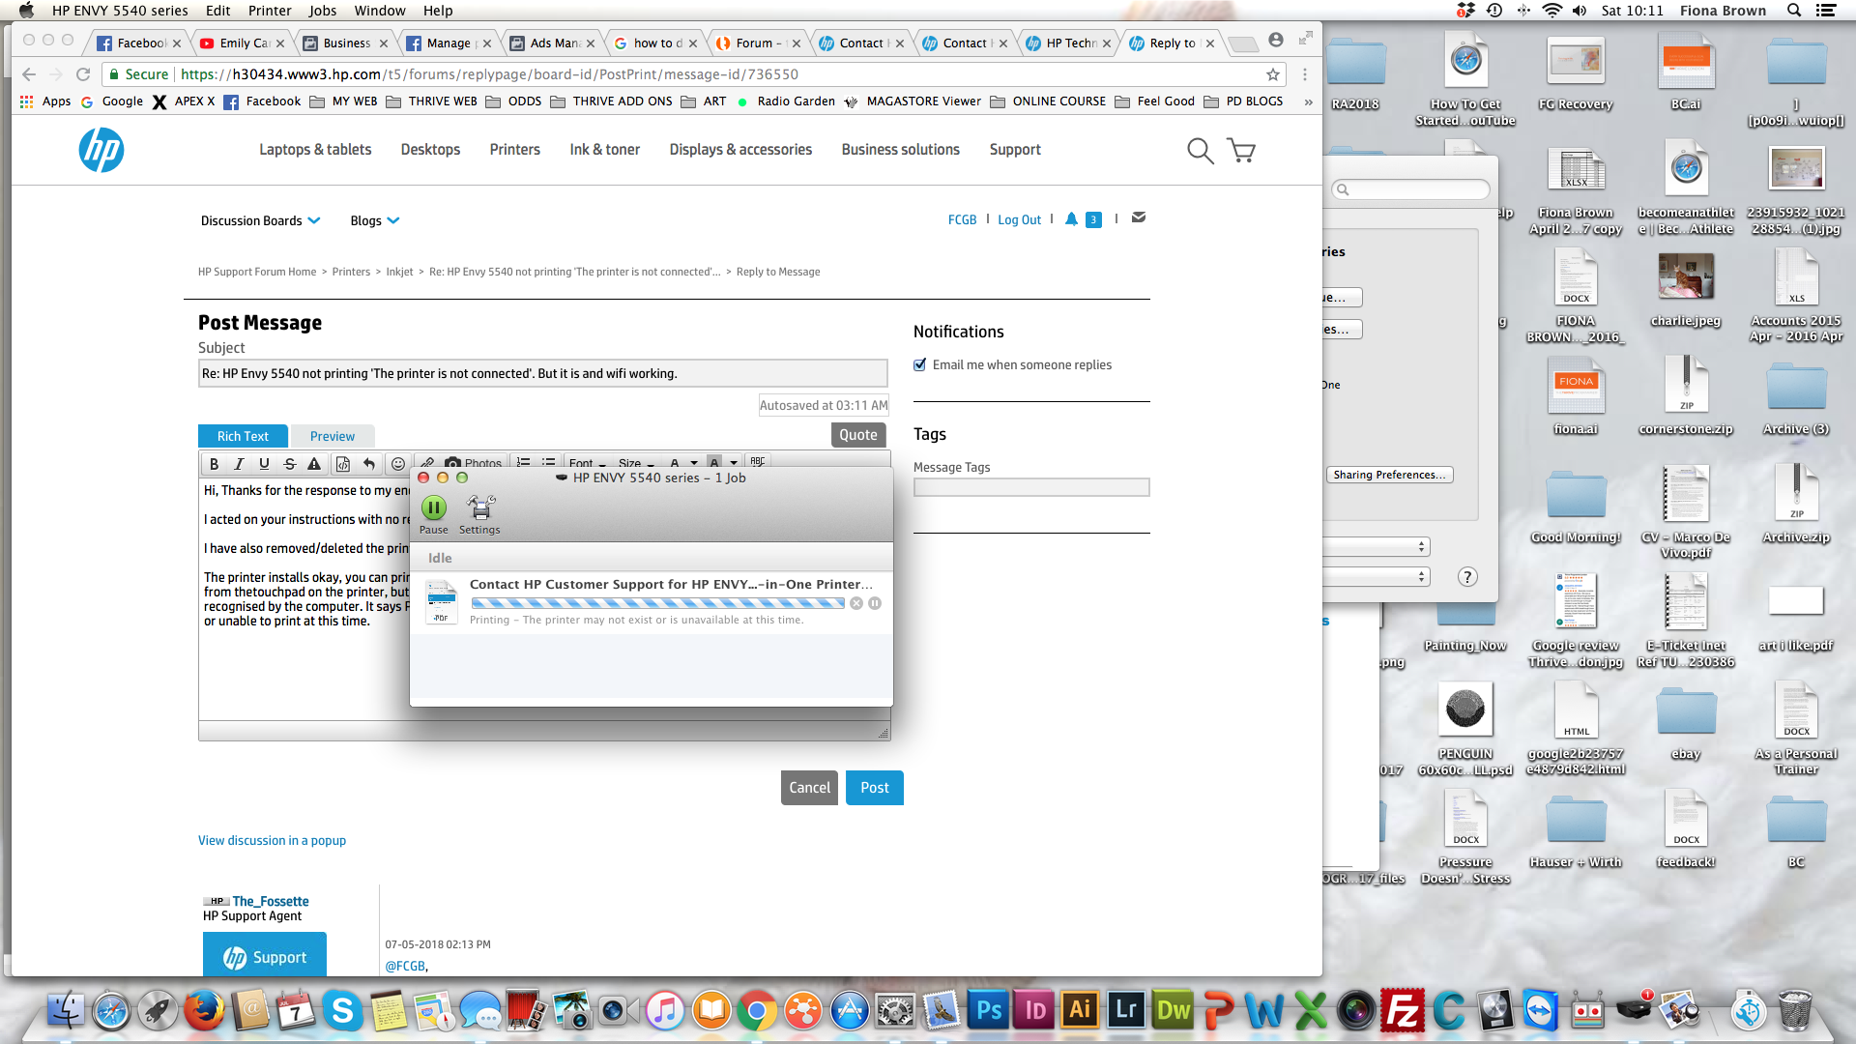Open the HP site search magnifier
Screen dimensions: 1856x1044
(x=1200, y=151)
